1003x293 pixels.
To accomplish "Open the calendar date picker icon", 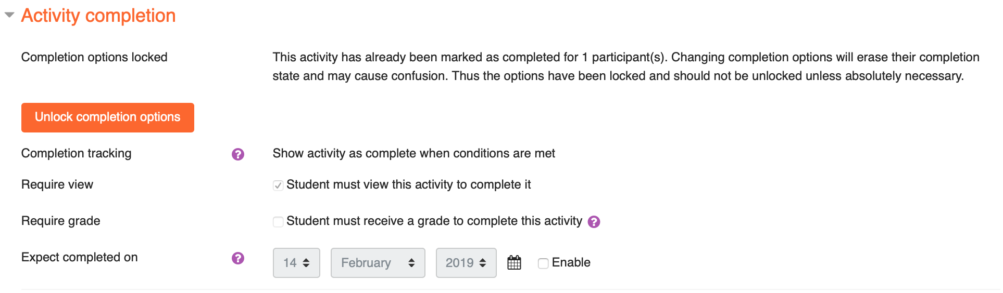I will tap(514, 262).
